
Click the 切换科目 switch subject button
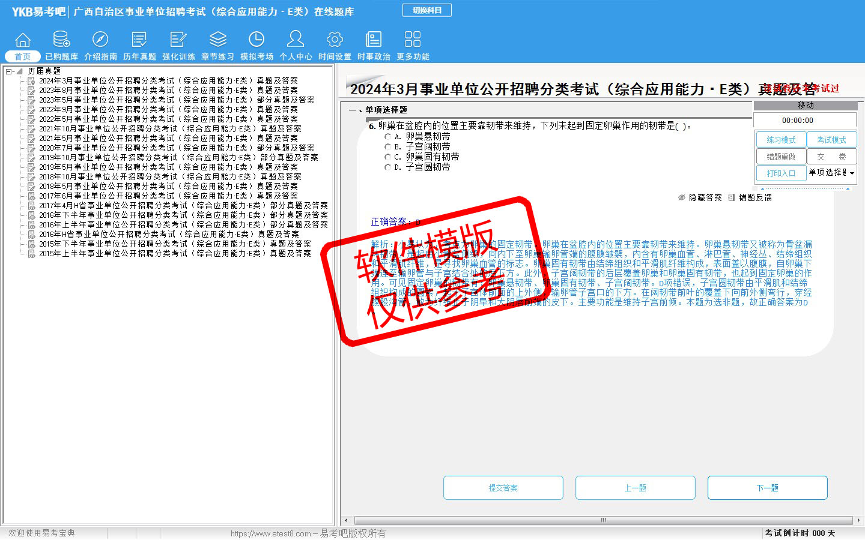[426, 10]
